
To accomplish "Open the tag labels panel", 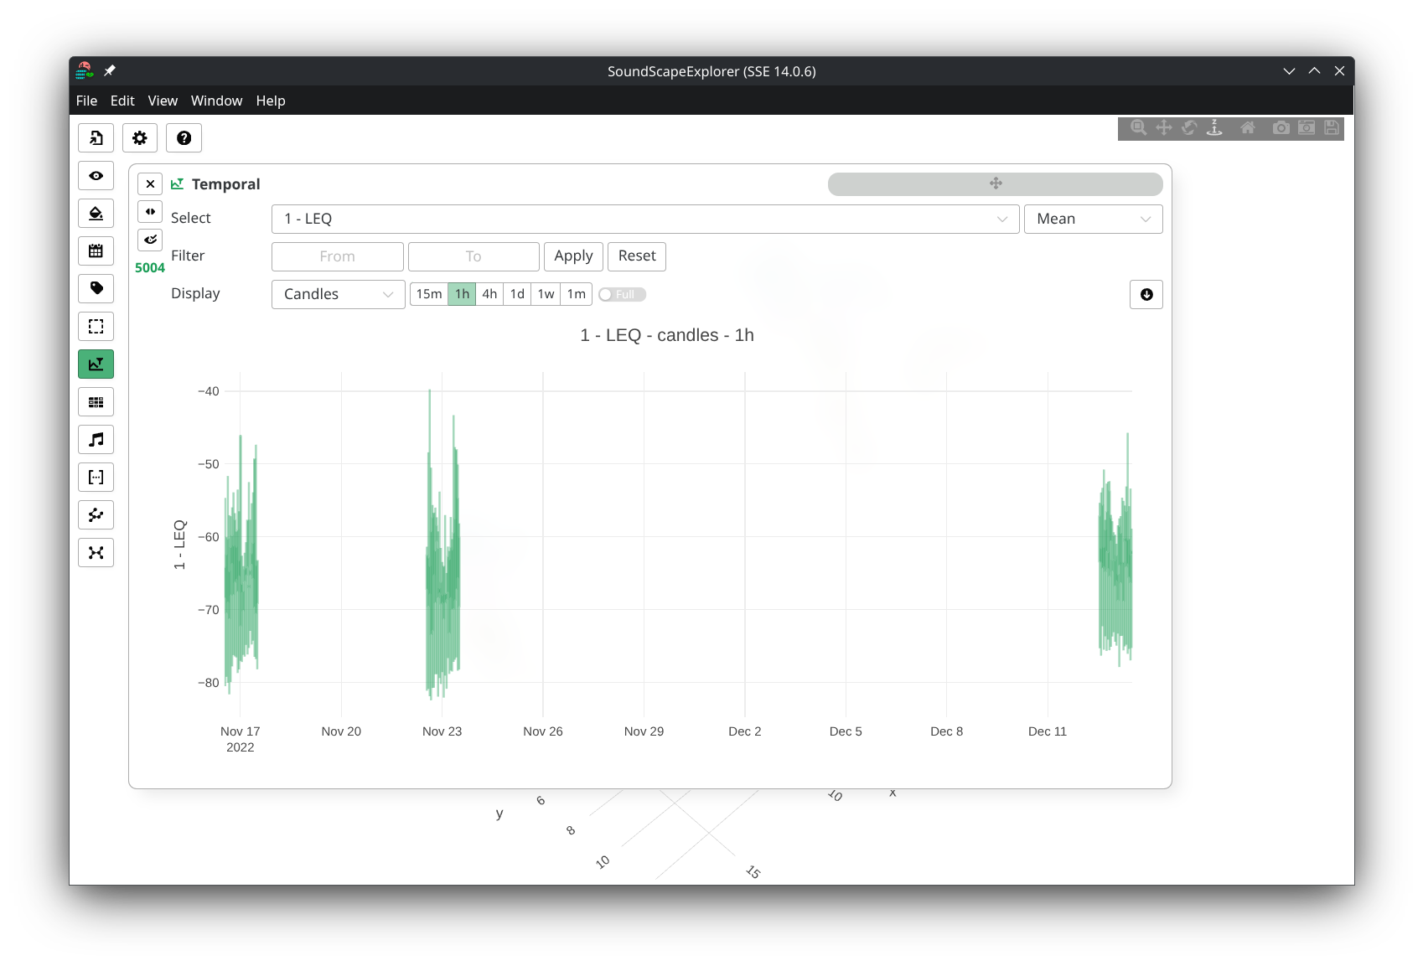I will [x=96, y=289].
